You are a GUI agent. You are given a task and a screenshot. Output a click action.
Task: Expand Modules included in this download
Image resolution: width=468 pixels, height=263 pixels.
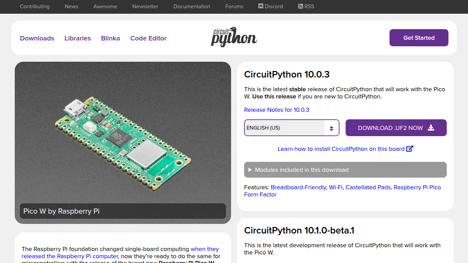click(345, 170)
